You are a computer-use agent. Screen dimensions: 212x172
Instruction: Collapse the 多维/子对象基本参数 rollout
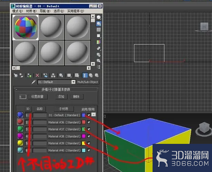click(x=56, y=90)
